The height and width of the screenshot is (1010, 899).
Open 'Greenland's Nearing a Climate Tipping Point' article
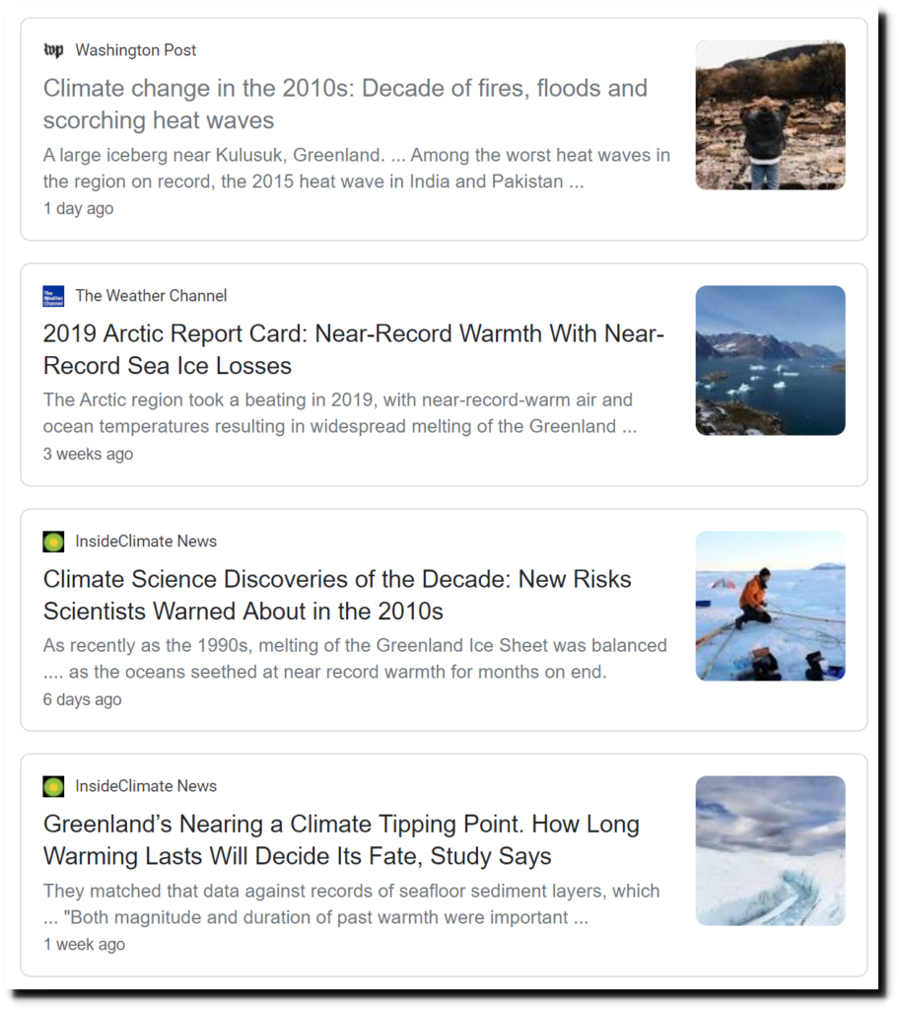click(x=341, y=840)
